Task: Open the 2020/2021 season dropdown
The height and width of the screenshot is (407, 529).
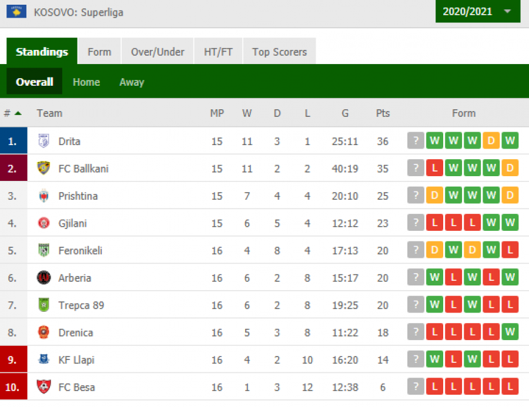Action: (478, 12)
